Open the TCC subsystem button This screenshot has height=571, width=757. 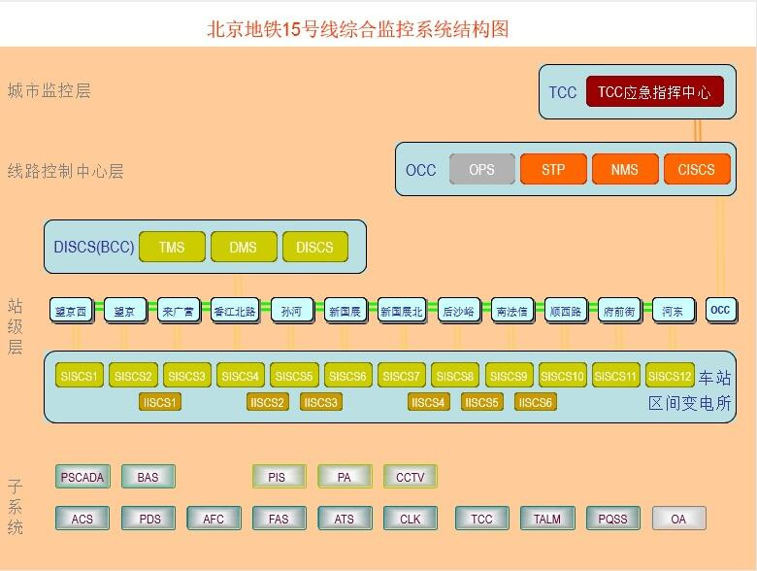481,519
